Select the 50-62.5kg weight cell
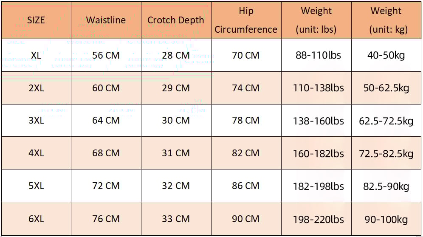This screenshot has height=237, width=423. tap(386, 88)
